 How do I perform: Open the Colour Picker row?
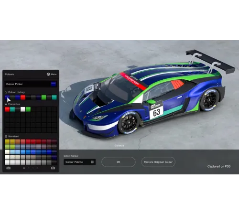[x=31, y=84]
